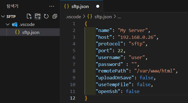Click the "useTempFile" key text
Viewport: 188px width, 103px height.
(113, 85)
